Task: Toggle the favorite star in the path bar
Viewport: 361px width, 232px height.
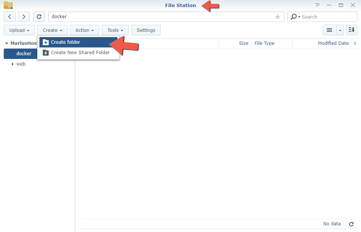Action: coord(277,17)
